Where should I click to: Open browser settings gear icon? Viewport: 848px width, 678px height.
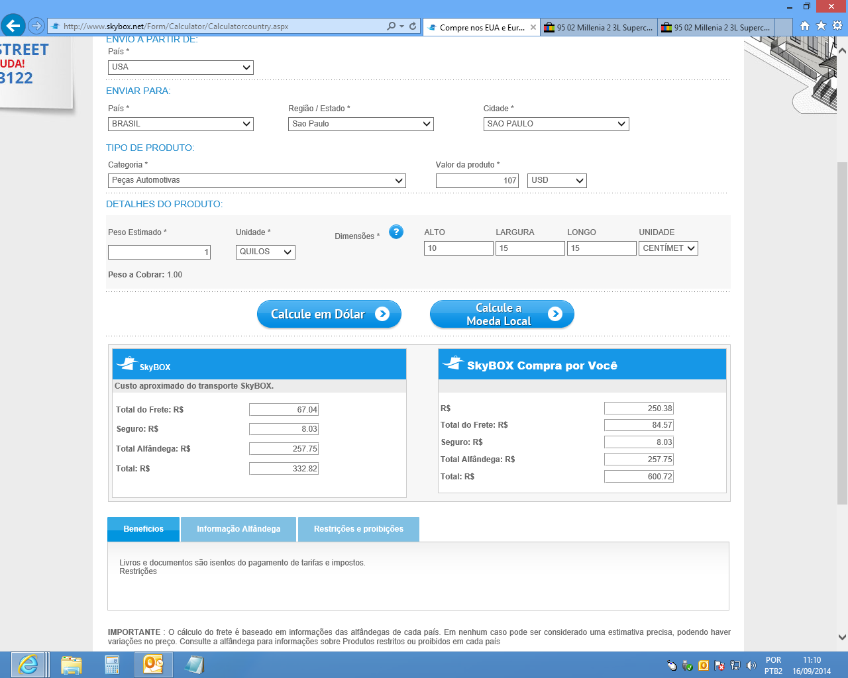(x=837, y=26)
